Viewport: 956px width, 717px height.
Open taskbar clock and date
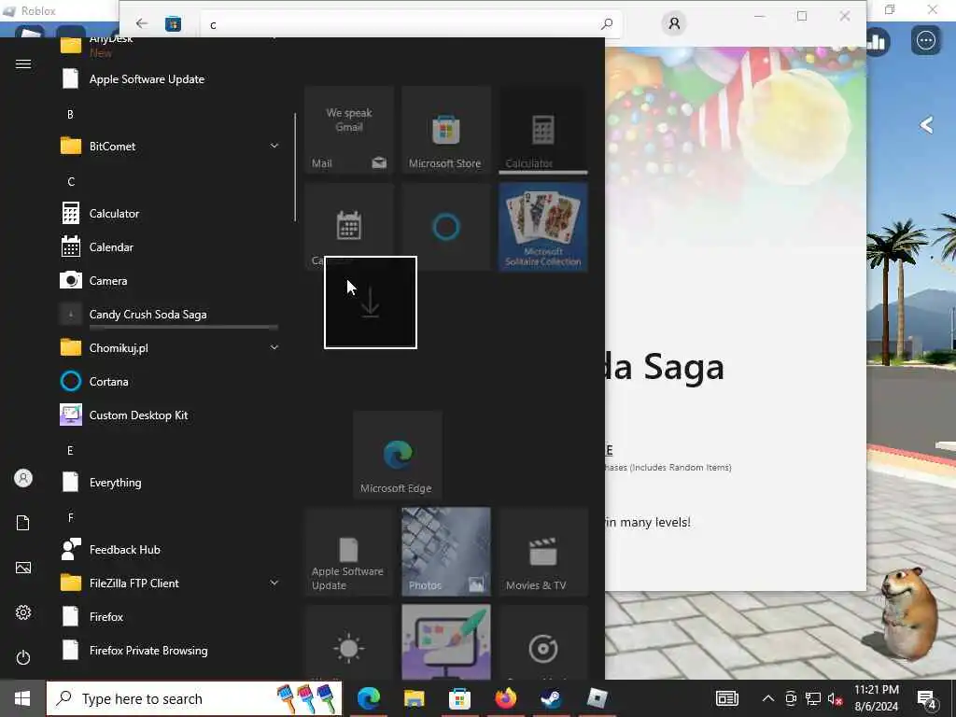coord(876,698)
